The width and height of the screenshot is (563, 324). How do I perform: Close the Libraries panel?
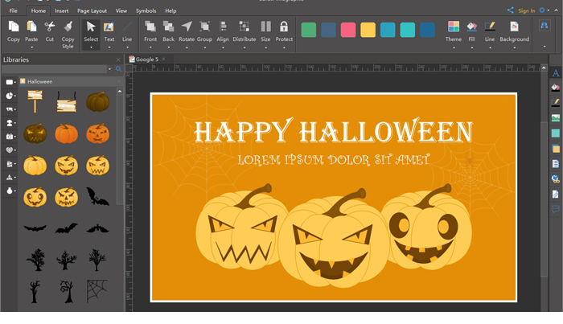118,59
